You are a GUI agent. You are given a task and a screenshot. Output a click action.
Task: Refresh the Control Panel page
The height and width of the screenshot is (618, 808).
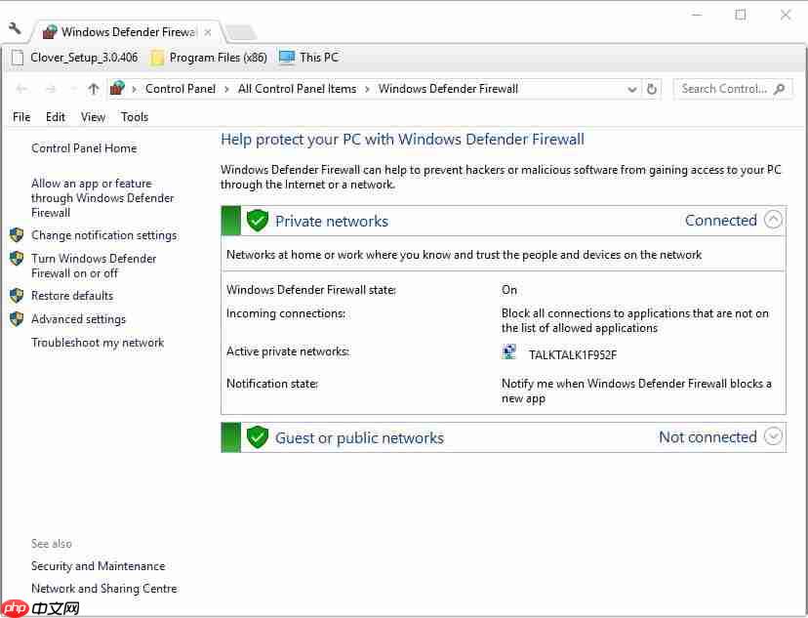(651, 89)
